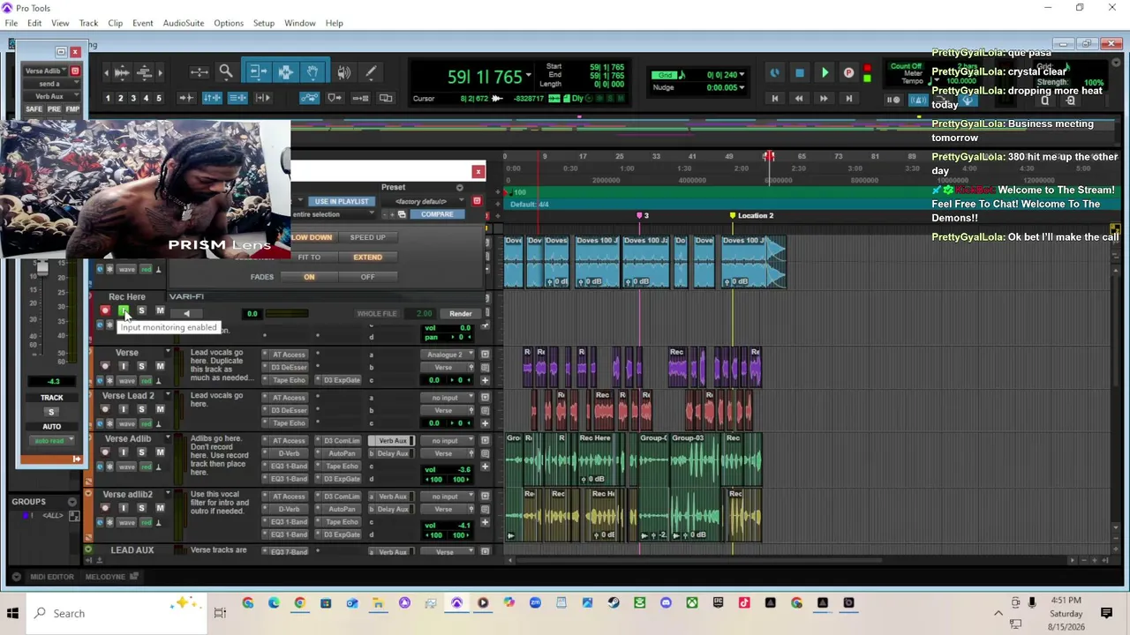The width and height of the screenshot is (1130, 635).
Task: Click the Return to Zero transport button
Action: click(775, 99)
